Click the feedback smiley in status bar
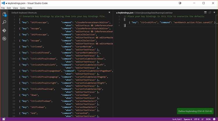 point(214,119)
